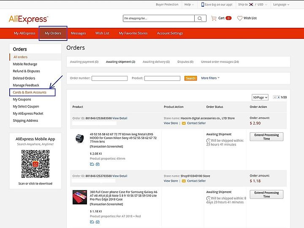Viewport: 304px width, 228px height.
Task: Click the AliExpress logo
Action: click(28, 19)
